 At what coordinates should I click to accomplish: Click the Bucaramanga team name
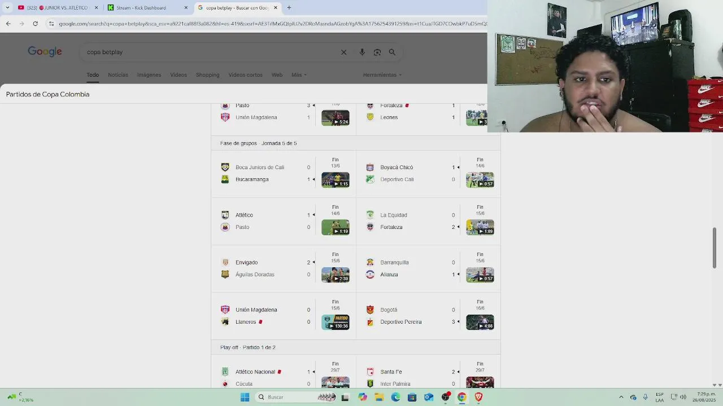point(252,179)
